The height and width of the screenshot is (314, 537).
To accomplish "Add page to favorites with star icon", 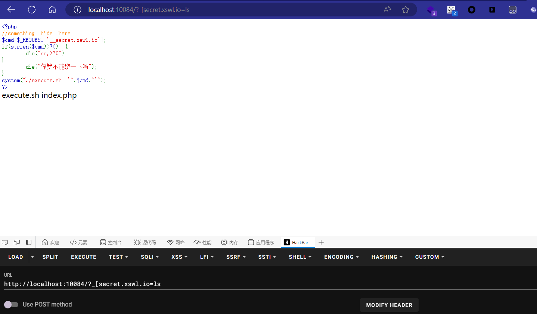I will (406, 10).
